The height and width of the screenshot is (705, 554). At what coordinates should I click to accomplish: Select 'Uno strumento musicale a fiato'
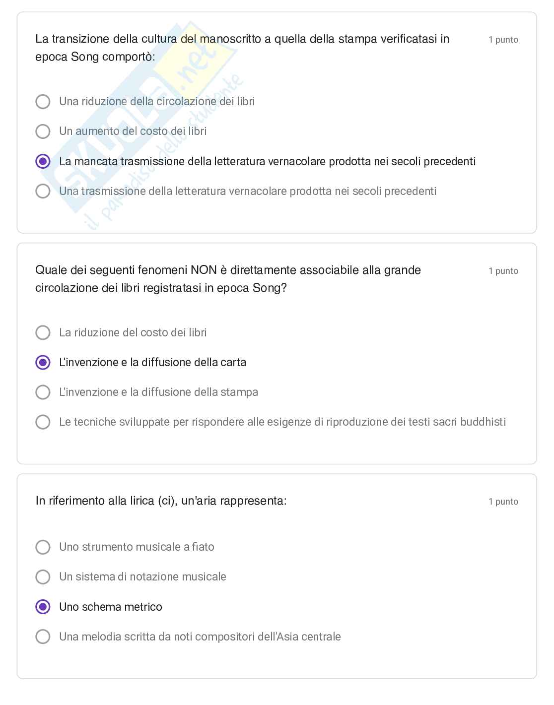[x=43, y=547]
